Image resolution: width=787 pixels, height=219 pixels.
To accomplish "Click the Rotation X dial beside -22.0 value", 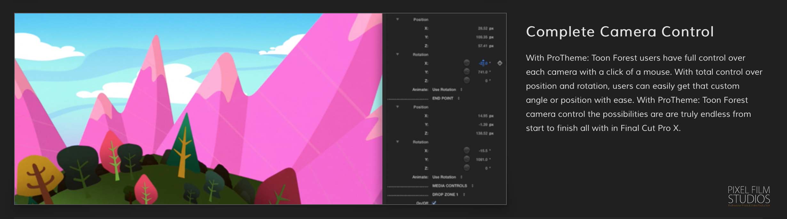I will coord(467,63).
